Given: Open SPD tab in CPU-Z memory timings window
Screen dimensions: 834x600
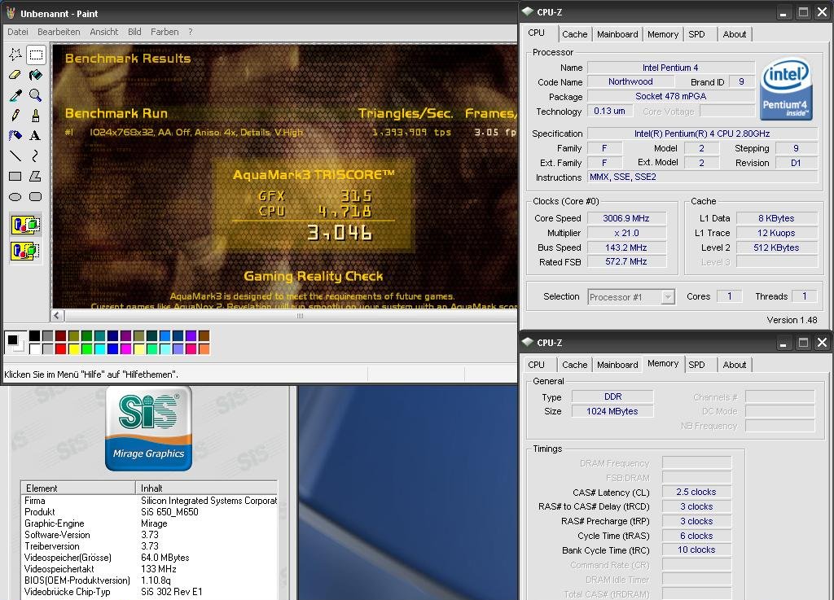Looking at the screenshot, I should tap(697, 365).
